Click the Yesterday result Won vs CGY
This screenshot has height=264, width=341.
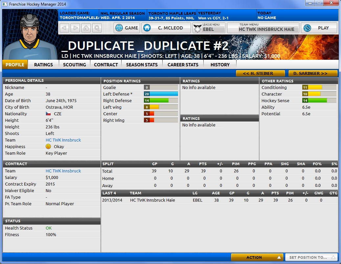(213, 18)
